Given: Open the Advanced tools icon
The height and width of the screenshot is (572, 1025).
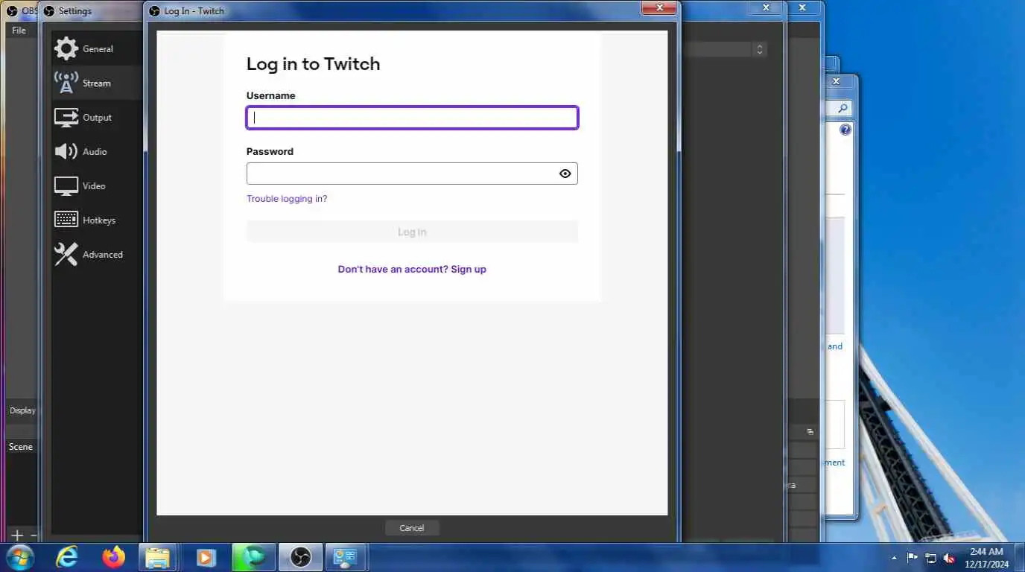Looking at the screenshot, I should [66, 254].
